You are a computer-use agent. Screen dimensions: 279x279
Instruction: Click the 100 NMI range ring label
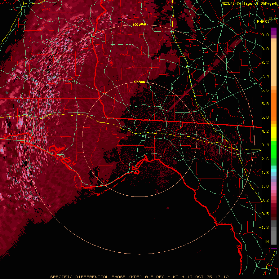click(139, 24)
